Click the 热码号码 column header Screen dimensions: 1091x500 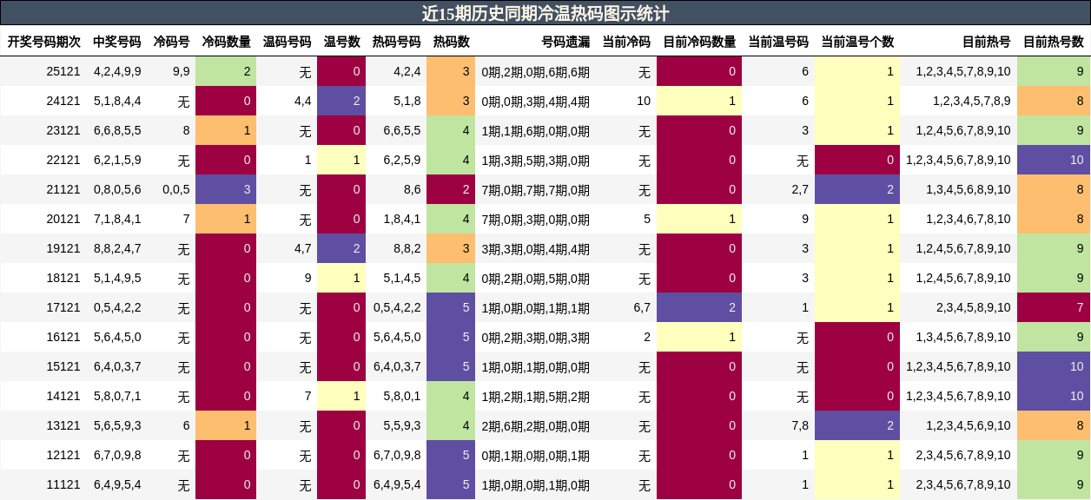[397, 42]
